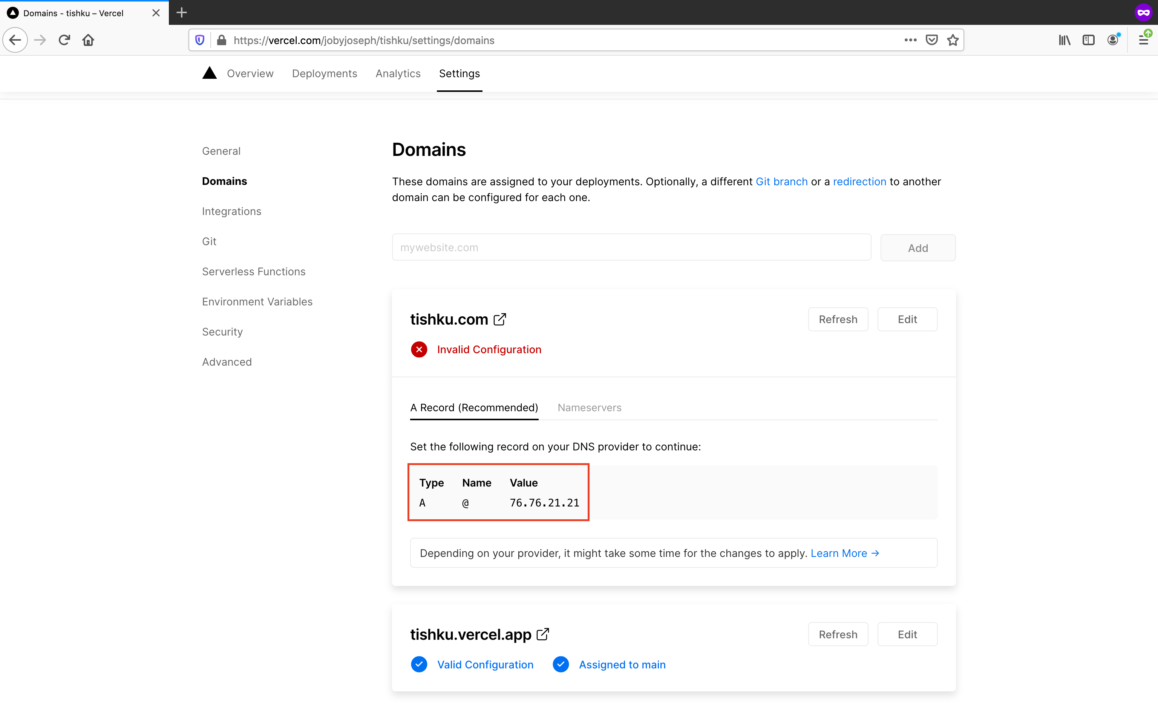The height and width of the screenshot is (723, 1158).
Task: Click the Vercel triangle logo
Action: coord(209,73)
